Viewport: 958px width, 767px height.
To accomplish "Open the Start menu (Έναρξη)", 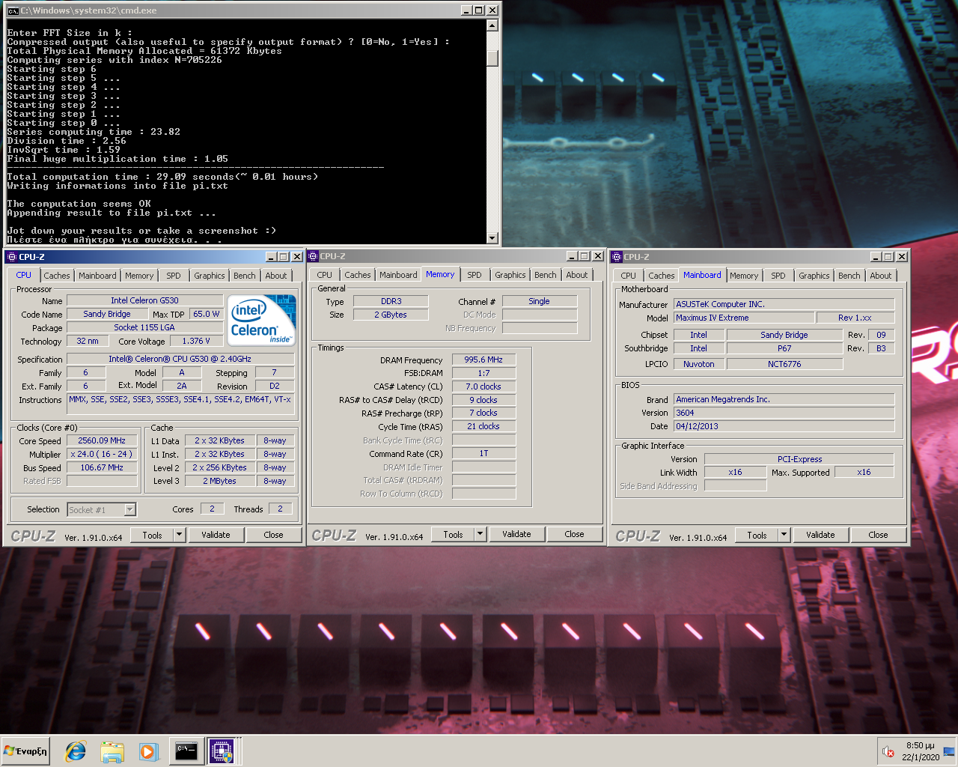I will click(x=25, y=751).
